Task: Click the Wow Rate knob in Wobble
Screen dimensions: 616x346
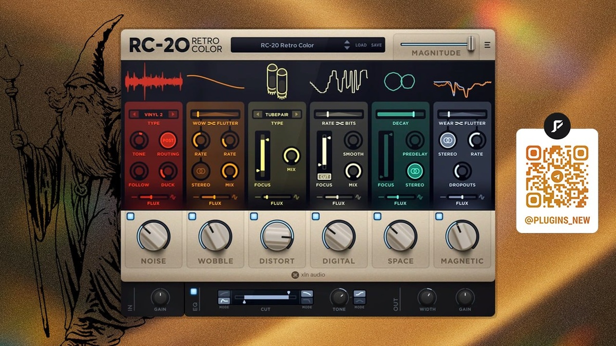Action: (200, 140)
